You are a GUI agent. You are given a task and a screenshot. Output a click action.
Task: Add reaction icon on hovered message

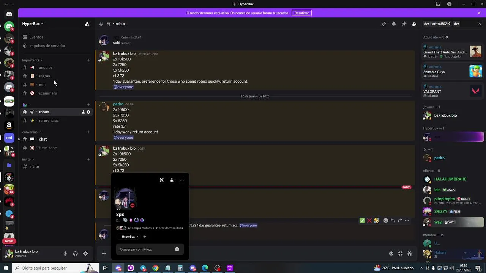[x=386, y=220]
